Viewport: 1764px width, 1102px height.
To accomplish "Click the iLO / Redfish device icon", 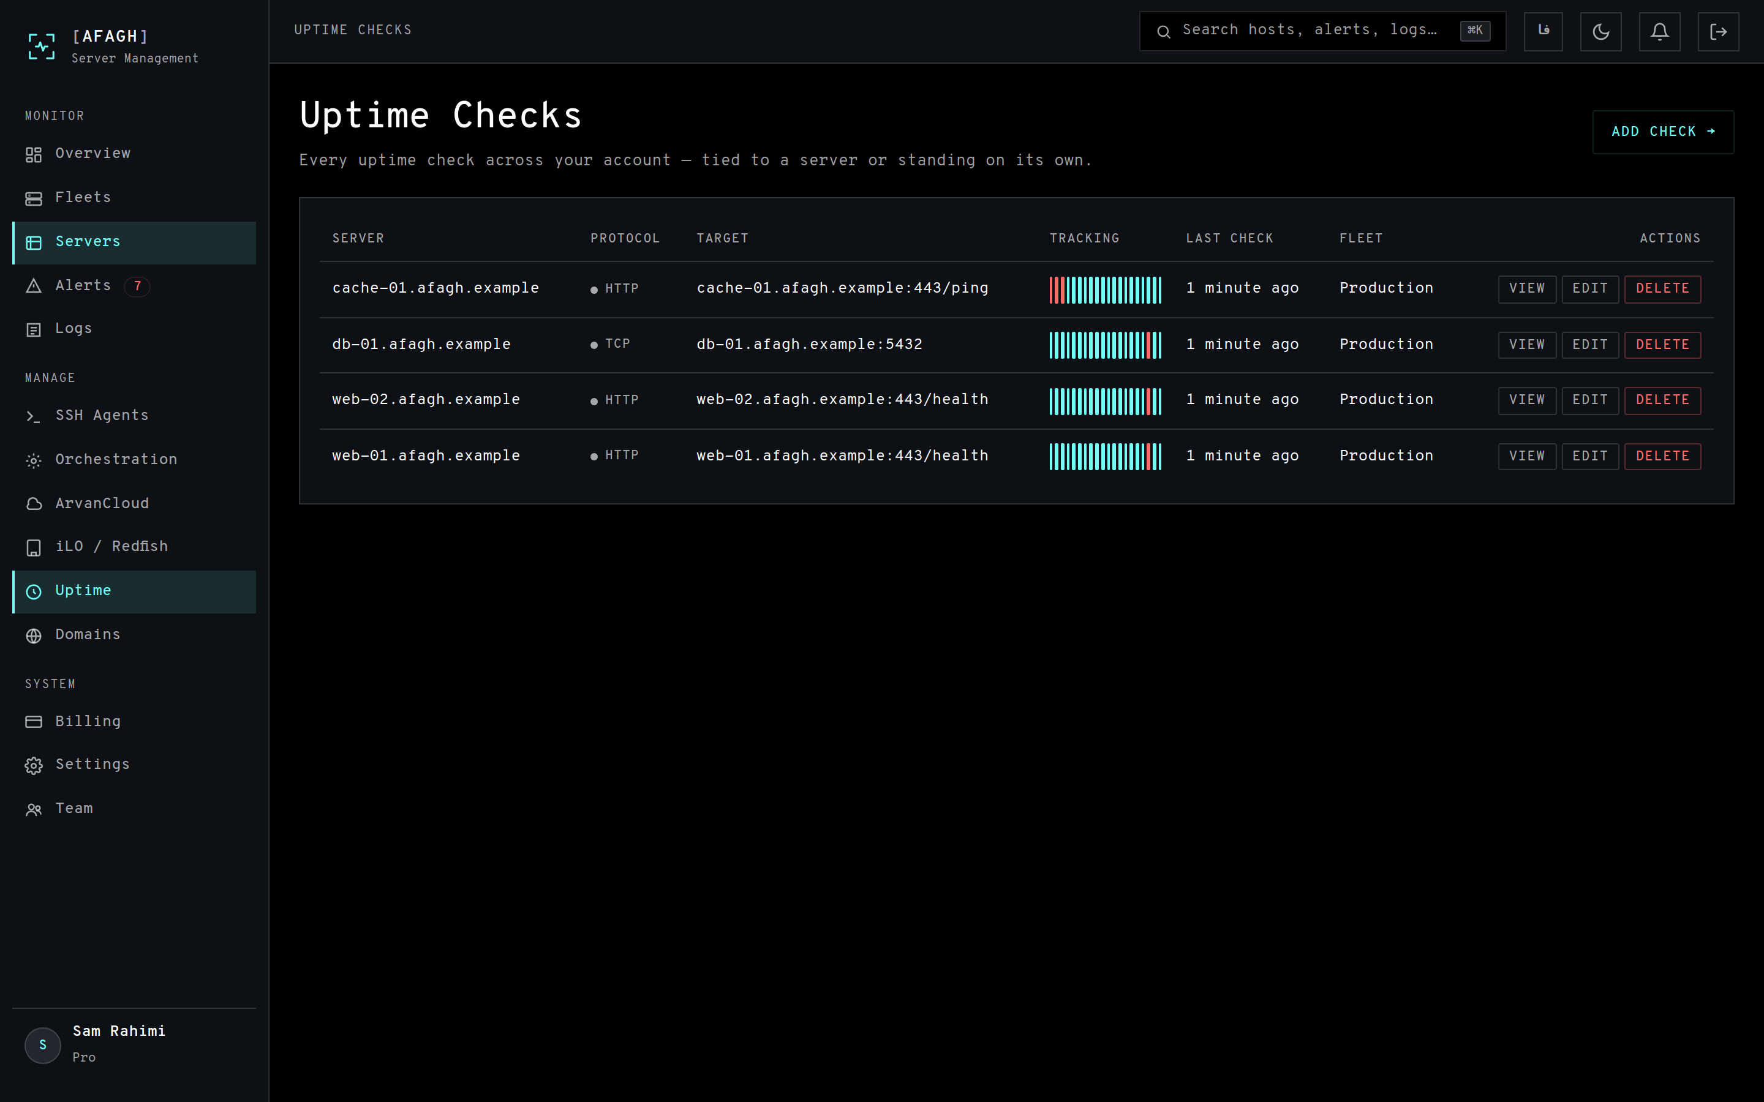I will [x=34, y=547].
